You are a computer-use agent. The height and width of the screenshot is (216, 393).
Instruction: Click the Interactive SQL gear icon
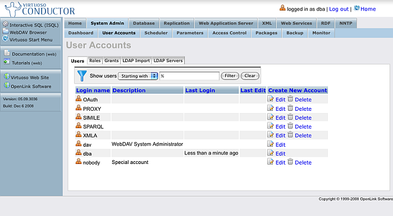pos(6,24)
